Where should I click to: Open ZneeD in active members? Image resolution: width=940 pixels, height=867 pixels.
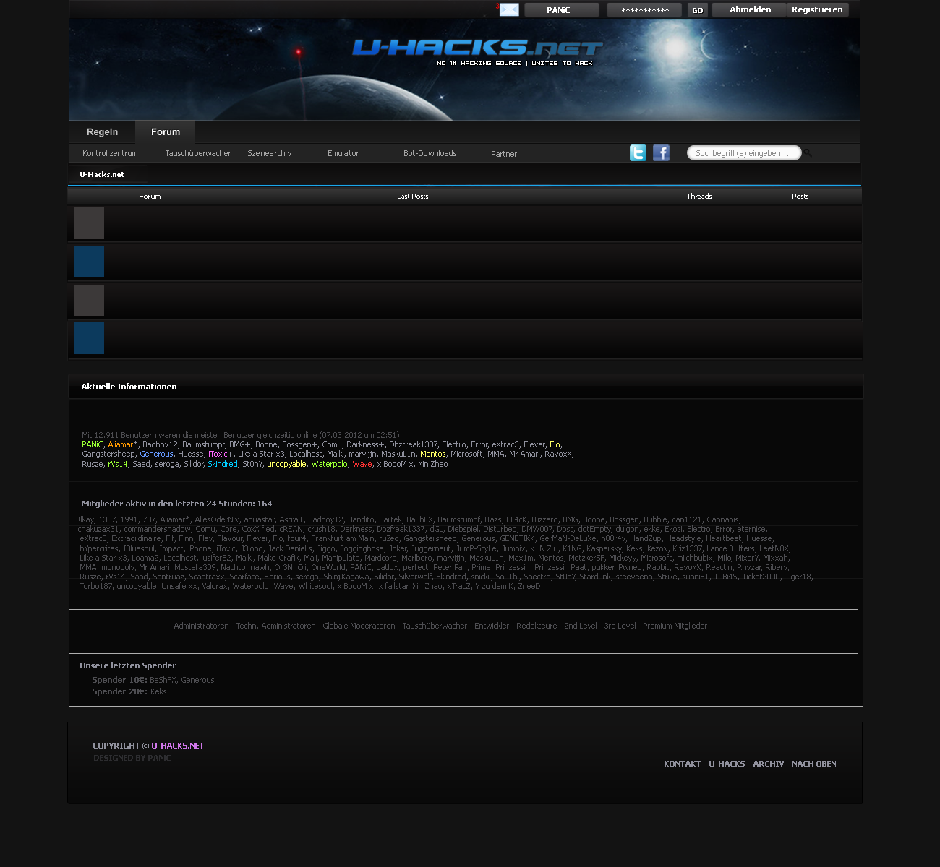pyautogui.click(x=529, y=586)
